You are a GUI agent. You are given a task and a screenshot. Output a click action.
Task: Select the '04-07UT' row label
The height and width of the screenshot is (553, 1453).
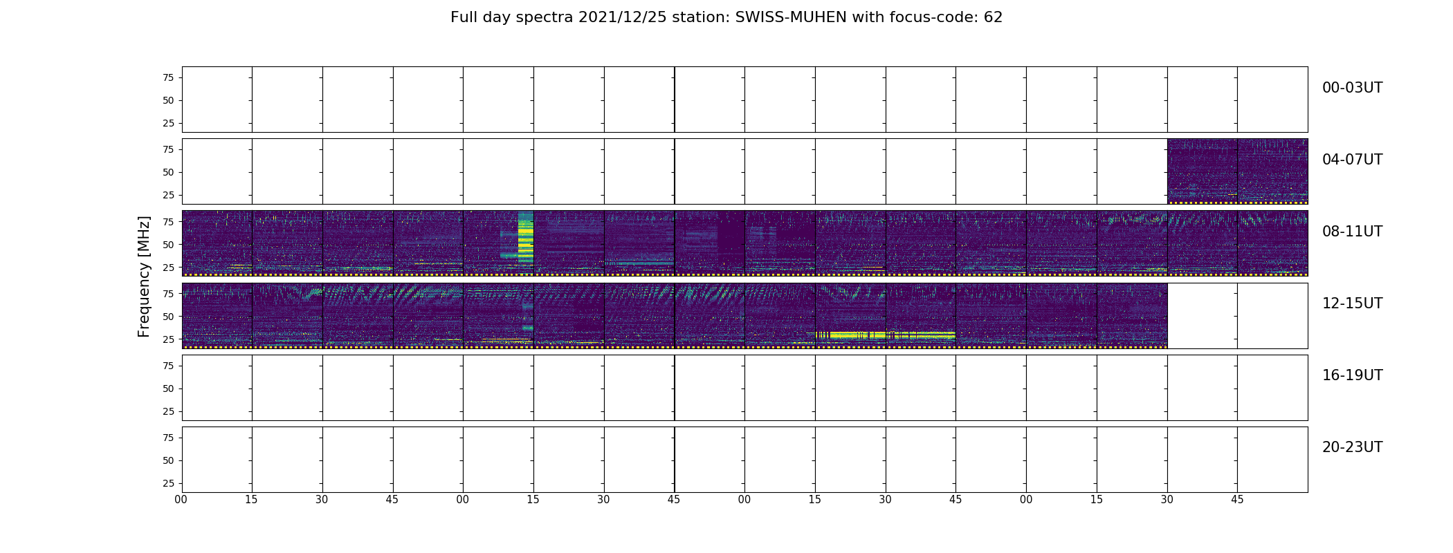pyautogui.click(x=1352, y=160)
